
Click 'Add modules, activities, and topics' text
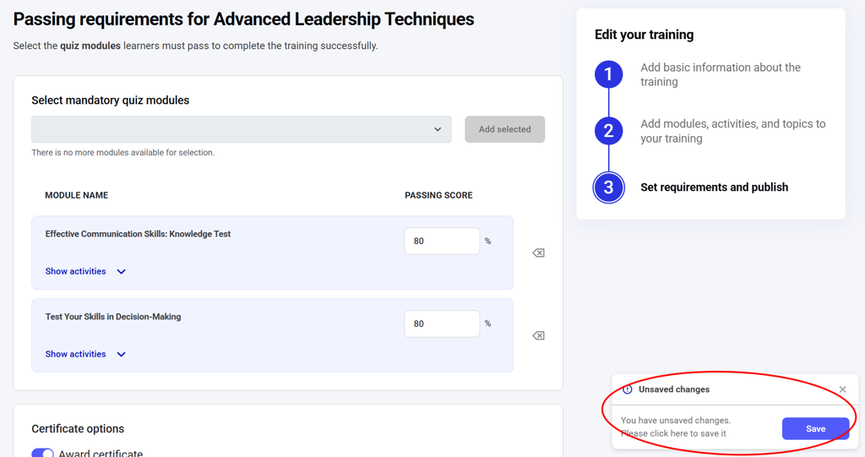(x=733, y=132)
